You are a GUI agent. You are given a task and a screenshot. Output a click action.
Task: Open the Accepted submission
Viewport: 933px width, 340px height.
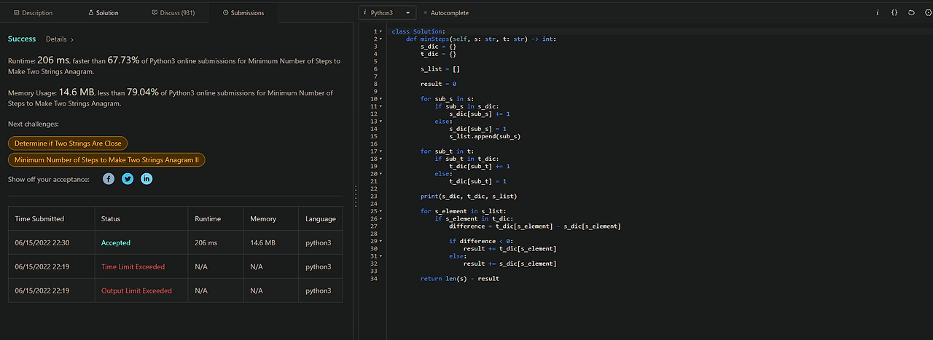pos(116,243)
